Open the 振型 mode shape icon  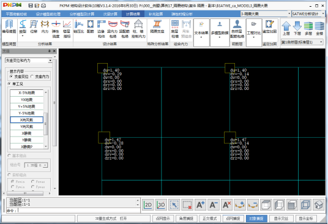23,28
